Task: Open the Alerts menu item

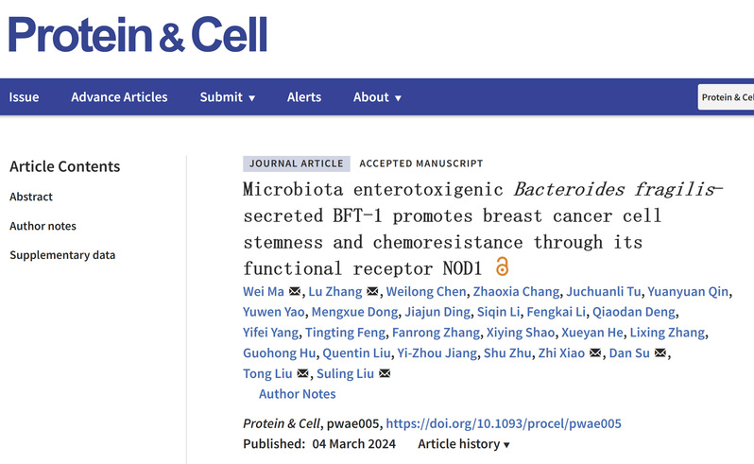Action: [x=304, y=97]
